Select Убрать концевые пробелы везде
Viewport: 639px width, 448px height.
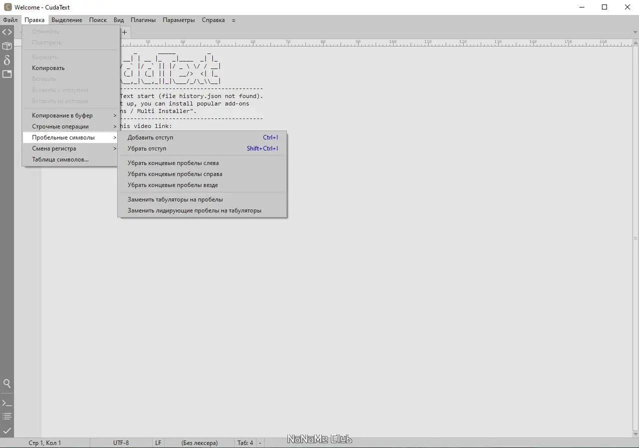(202, 185)
